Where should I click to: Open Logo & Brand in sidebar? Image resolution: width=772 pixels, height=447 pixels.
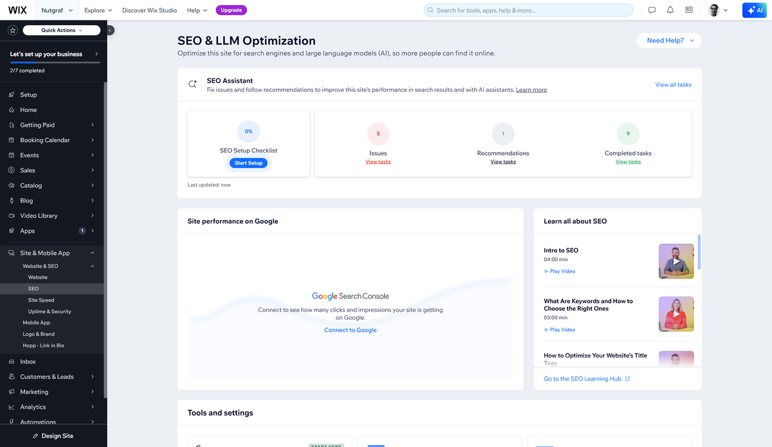[x=39, y=334]
